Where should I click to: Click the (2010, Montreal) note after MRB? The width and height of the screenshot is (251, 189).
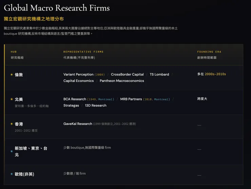coord(156,99)
